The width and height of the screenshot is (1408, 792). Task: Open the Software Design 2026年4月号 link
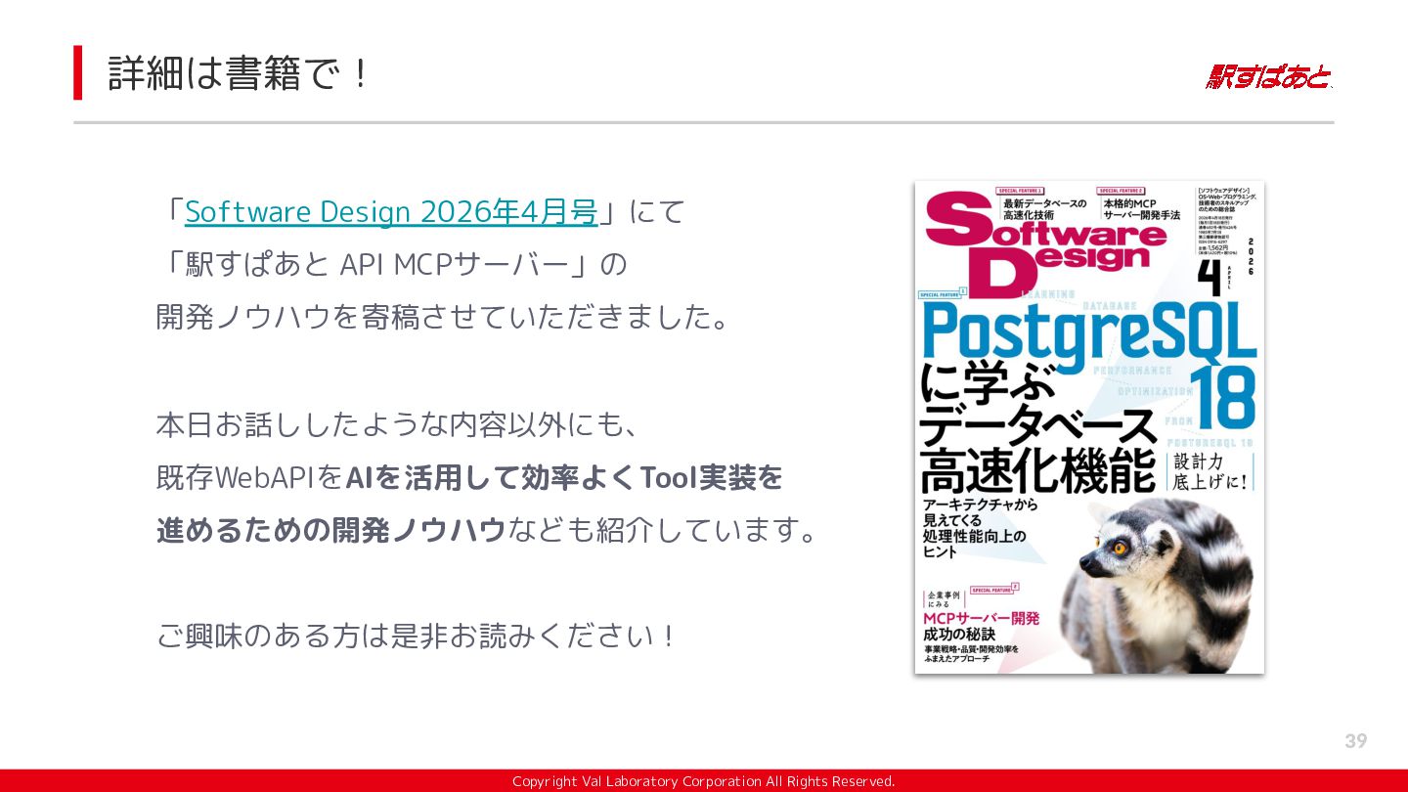pos(391,211)
